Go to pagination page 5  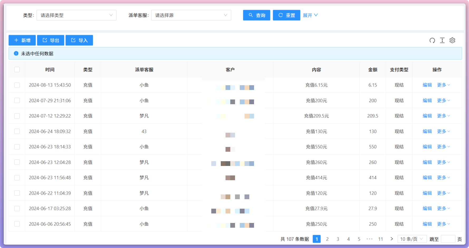click(359, 239)
